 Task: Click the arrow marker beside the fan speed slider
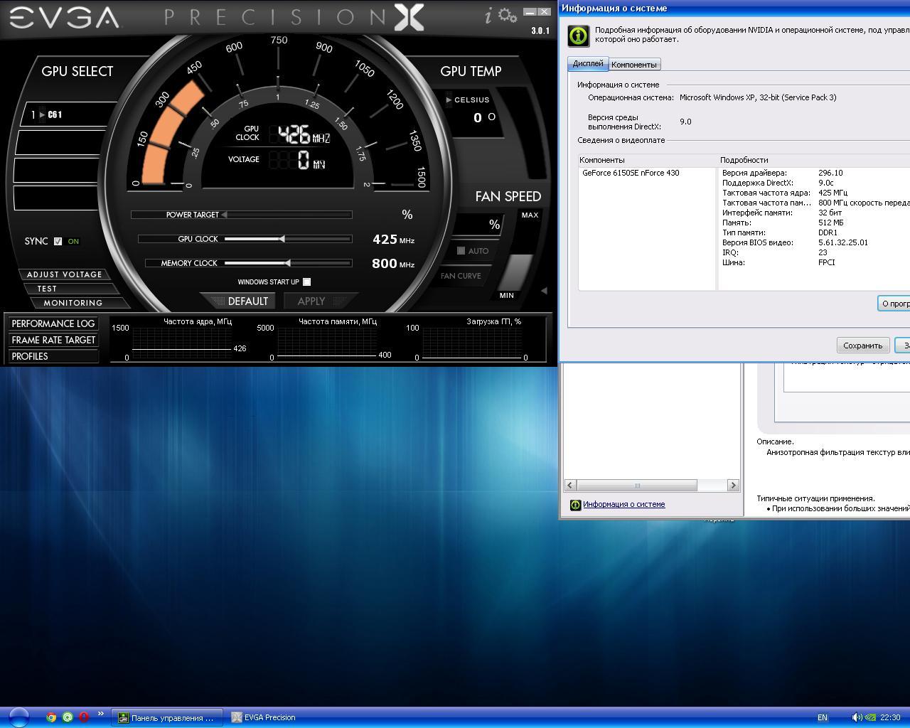point(544,291)
